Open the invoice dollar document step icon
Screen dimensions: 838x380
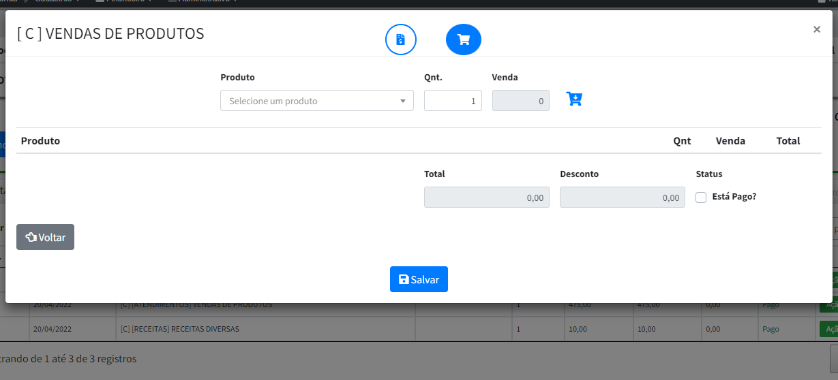click(x=401, y=39)
